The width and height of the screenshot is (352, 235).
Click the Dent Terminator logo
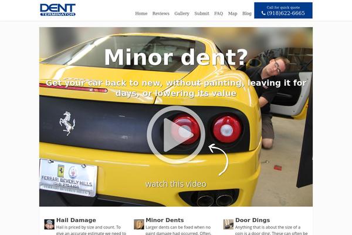point(57,10)
